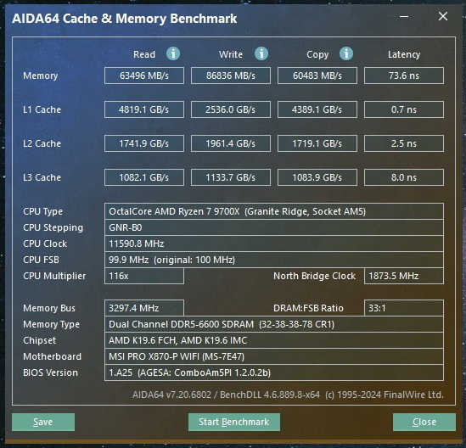Click the Close button at bottom

click(424, 422)
